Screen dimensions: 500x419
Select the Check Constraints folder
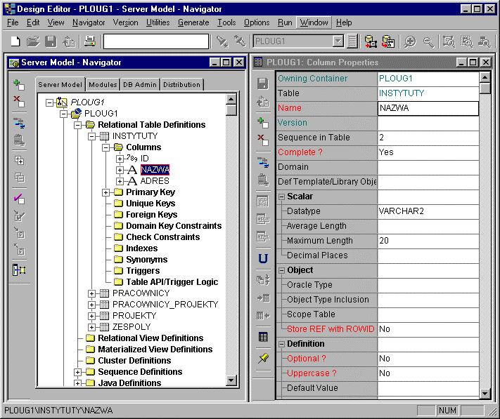pyautogui.click(x=163, y=237)
